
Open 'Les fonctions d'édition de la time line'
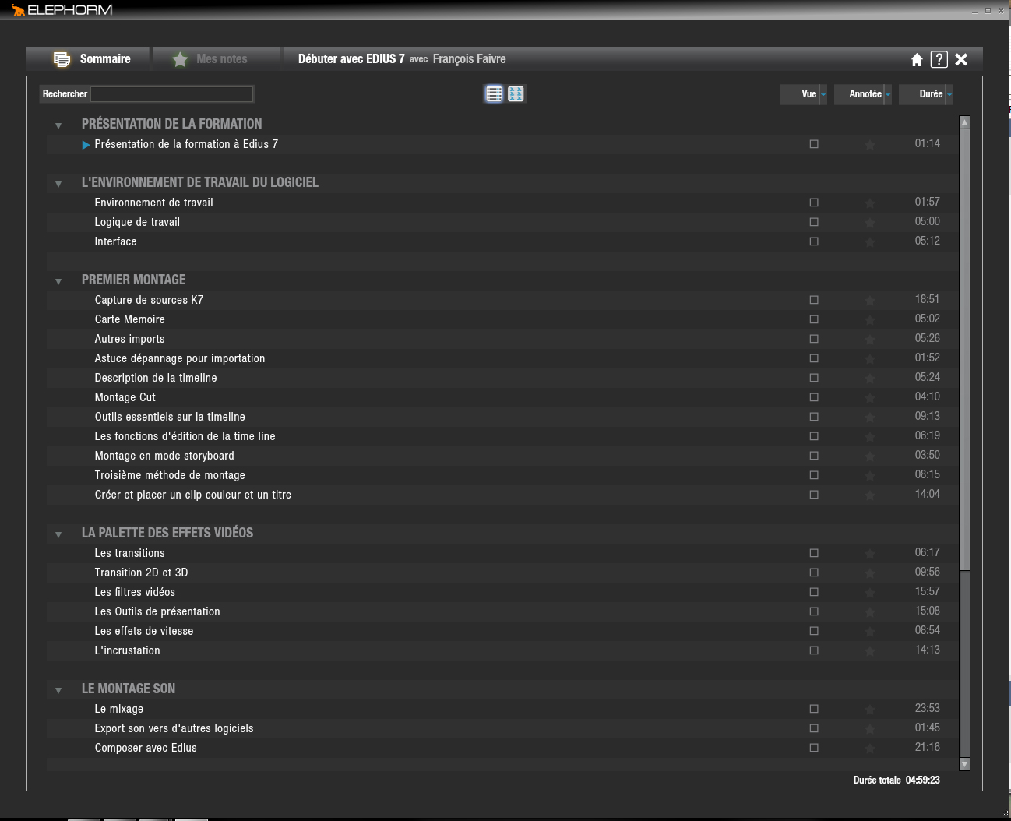click(185, 436)
